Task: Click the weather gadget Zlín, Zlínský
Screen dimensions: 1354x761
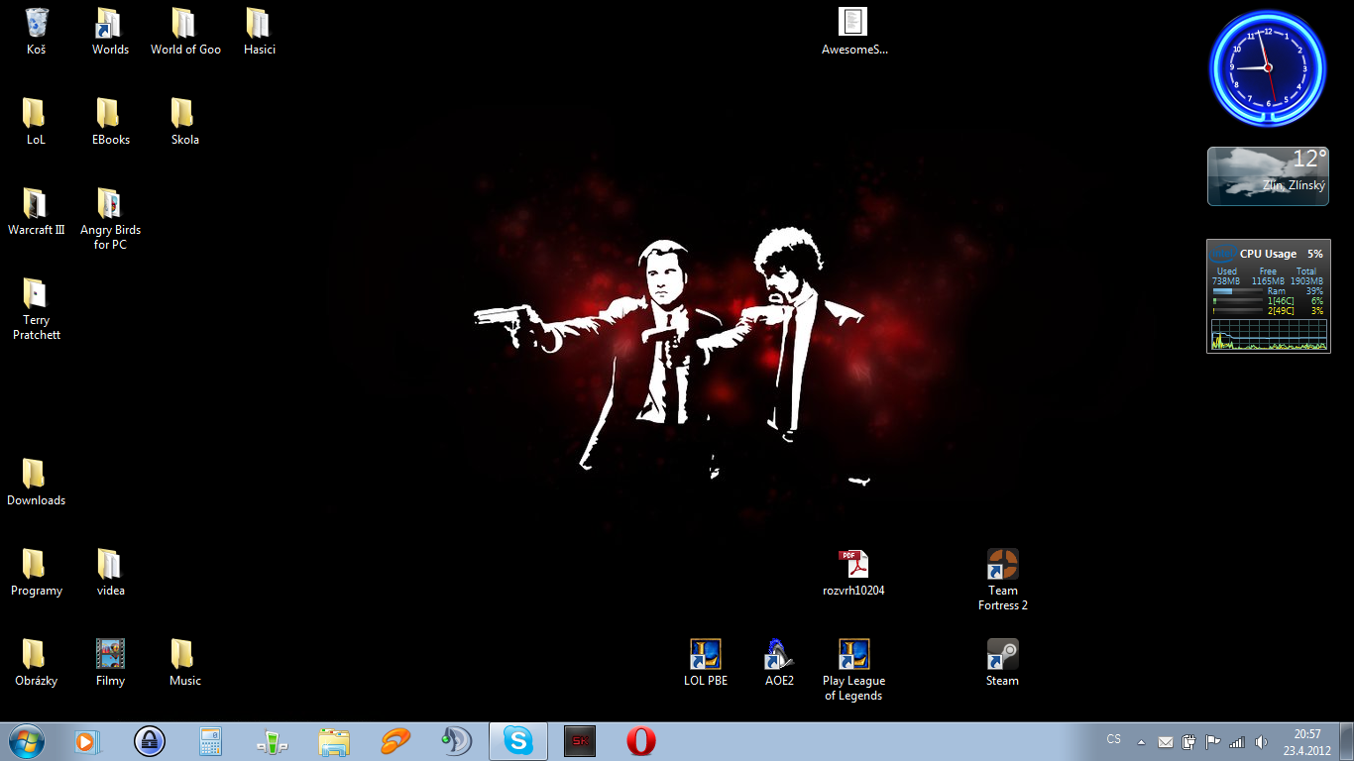Action: pyautogui.click(x=1268, y=175)
